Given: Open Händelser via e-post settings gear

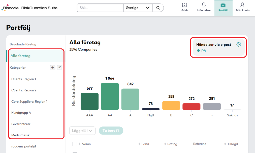Looking at the screenshot, I should 239,44.
